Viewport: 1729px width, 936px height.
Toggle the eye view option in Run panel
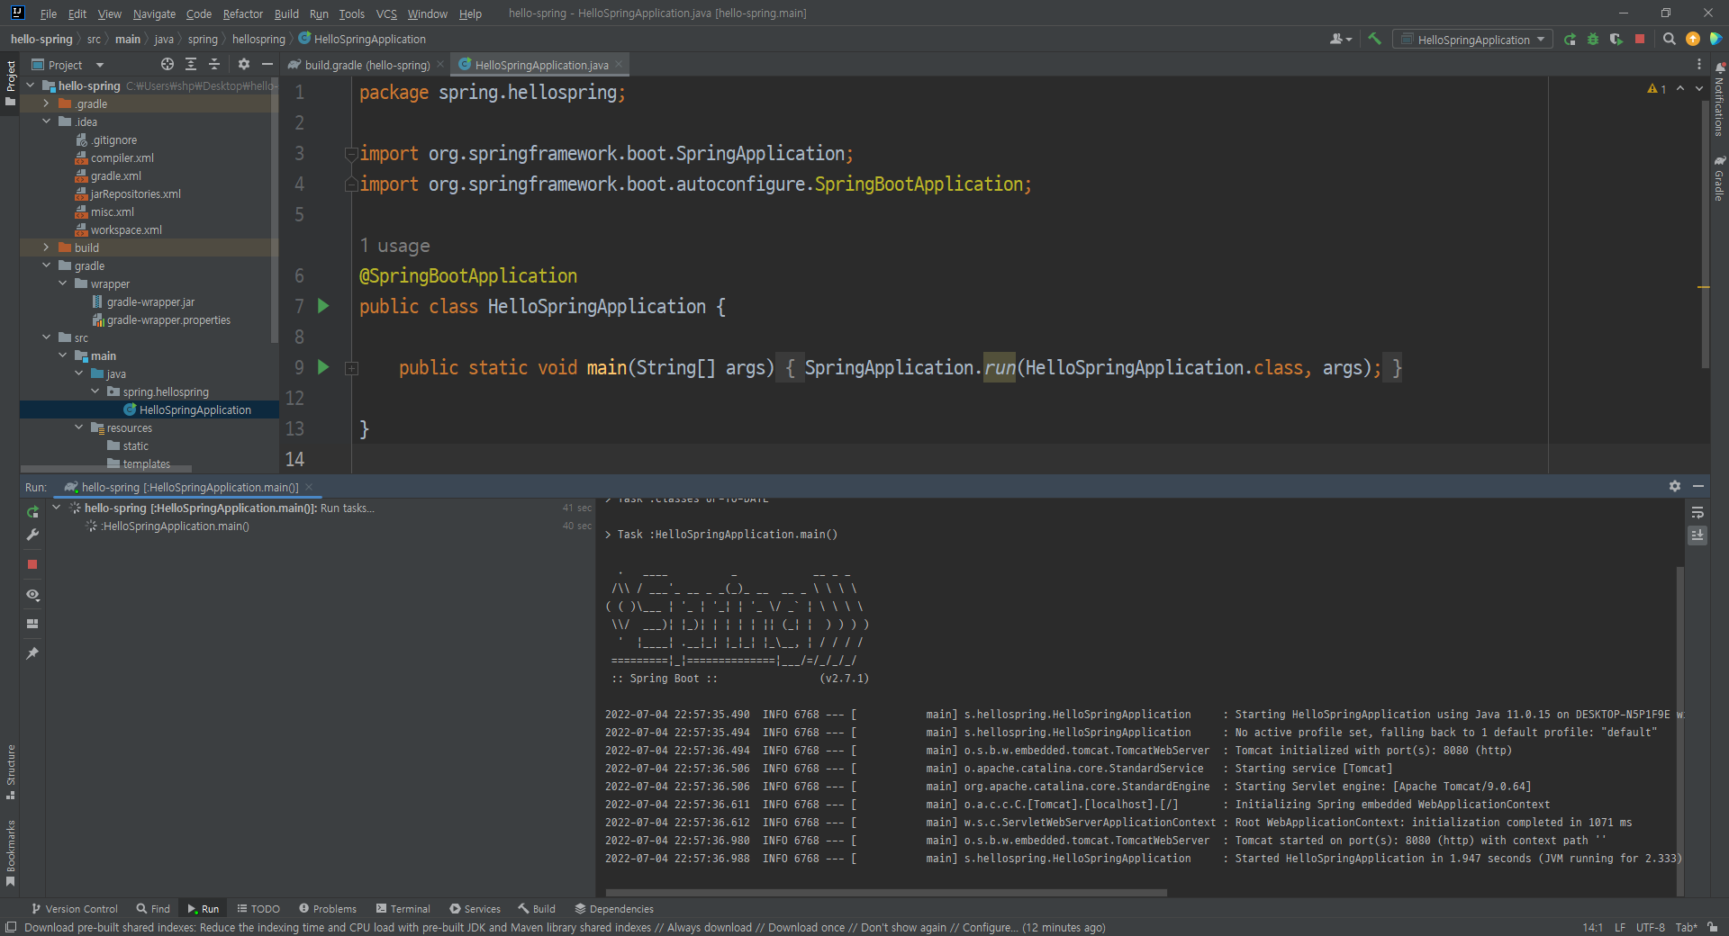pyautogui.click(x=33, y=594)
